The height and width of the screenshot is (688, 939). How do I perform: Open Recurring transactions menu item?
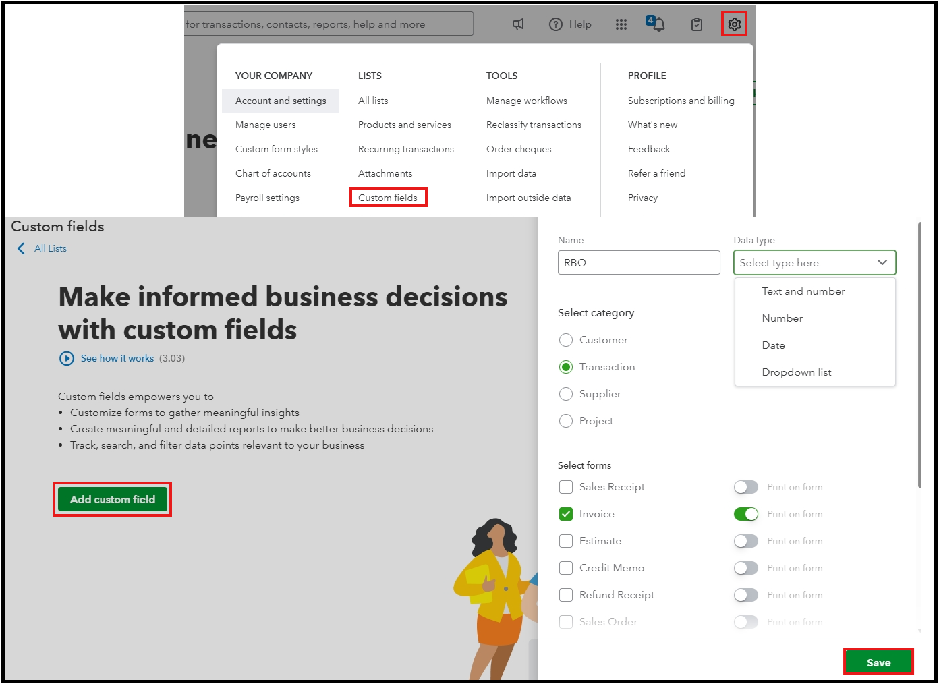click(x=406, y=149)
